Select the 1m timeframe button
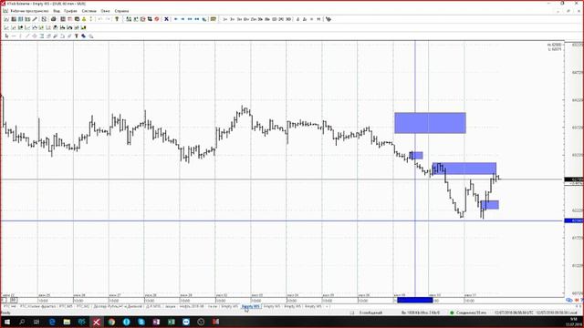584x328 pixels. click(225, 19)
